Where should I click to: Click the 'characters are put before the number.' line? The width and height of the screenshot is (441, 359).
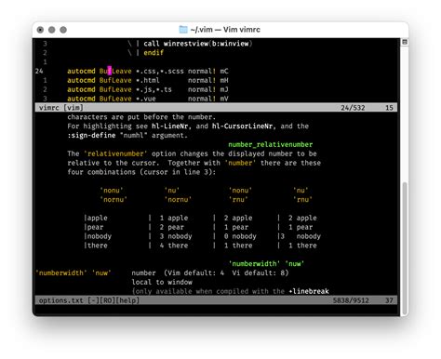coord(141,117)
